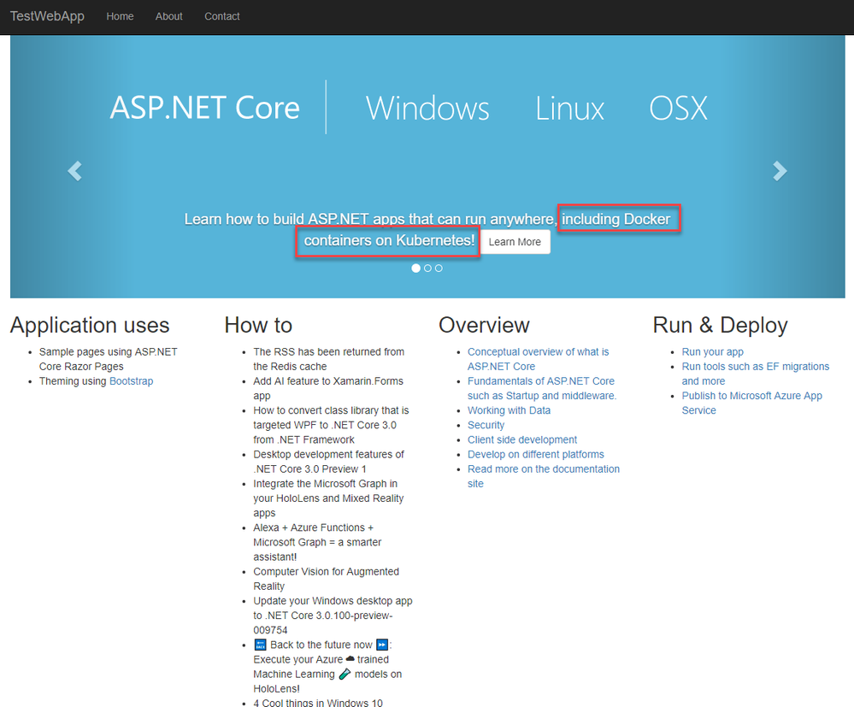The height and width of the screenshot is (707, 854).
Task: Open the Security link
Action: 486,426
